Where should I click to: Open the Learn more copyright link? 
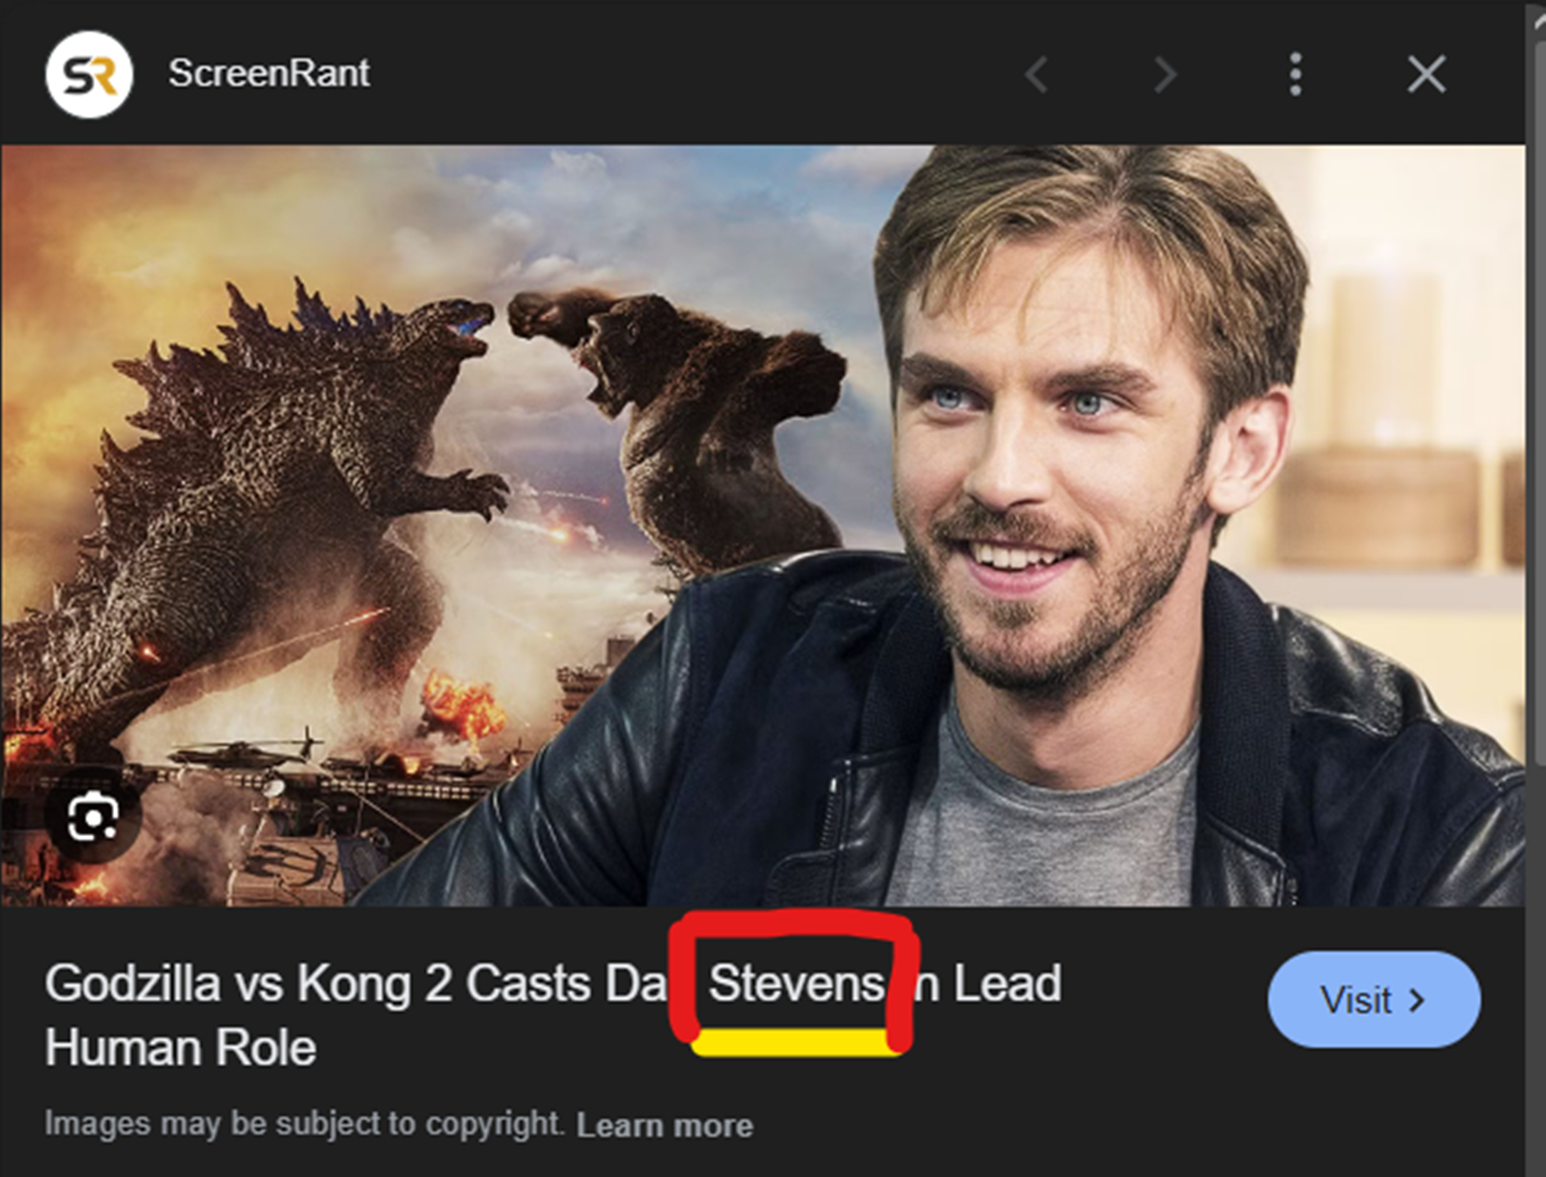664,1126
